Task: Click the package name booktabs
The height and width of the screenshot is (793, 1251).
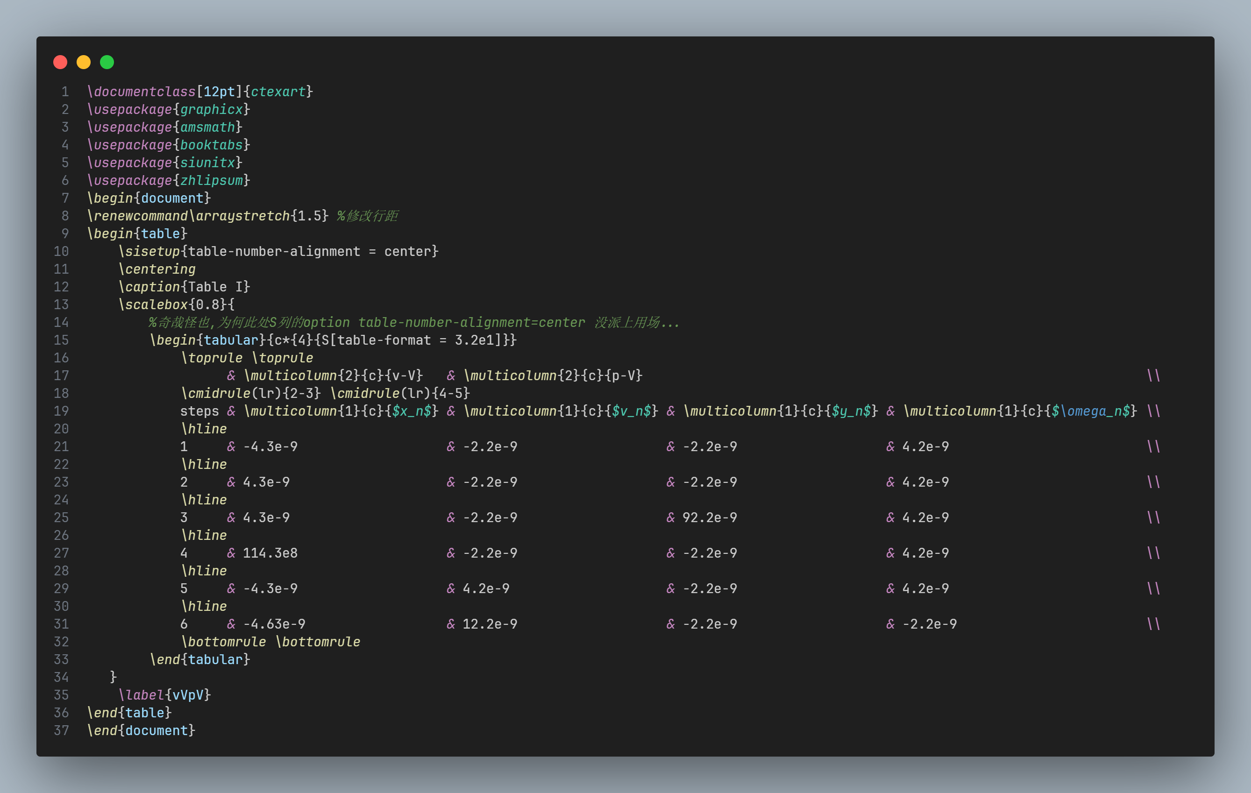Action: click(212, 145)
